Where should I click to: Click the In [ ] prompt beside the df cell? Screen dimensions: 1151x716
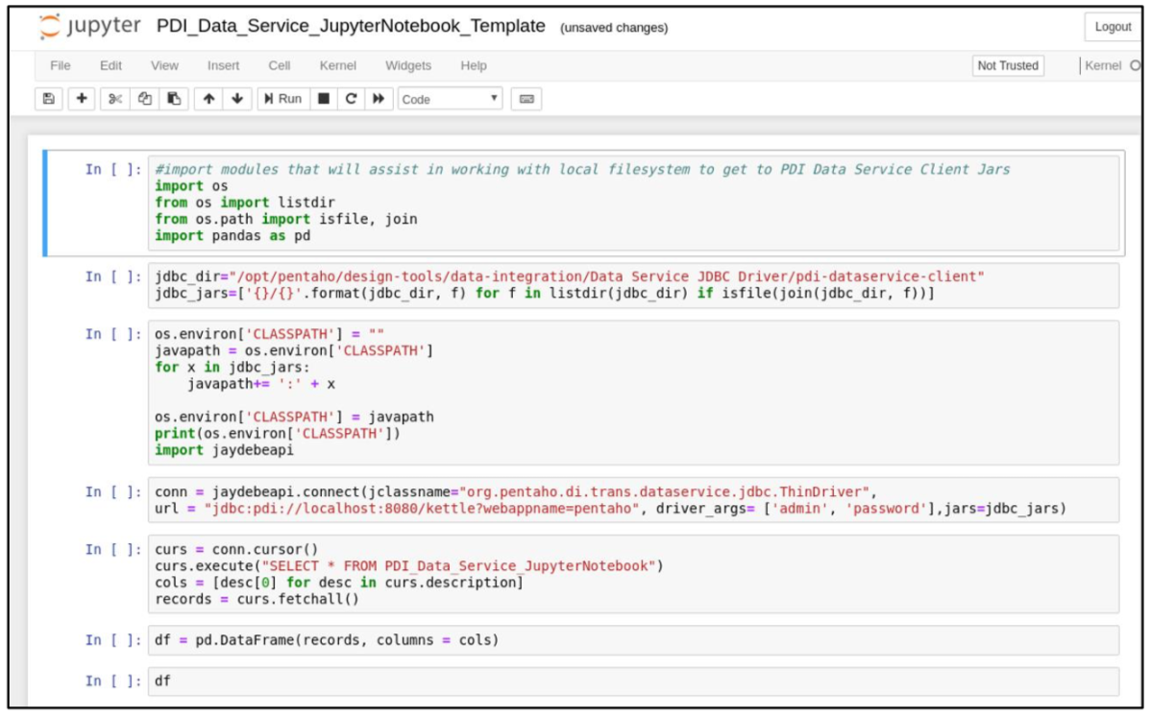click(113, 681)
